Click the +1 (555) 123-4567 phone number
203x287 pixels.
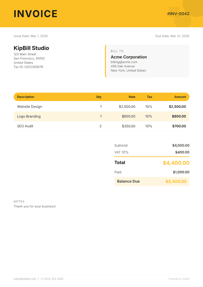[x=52, y=279]
